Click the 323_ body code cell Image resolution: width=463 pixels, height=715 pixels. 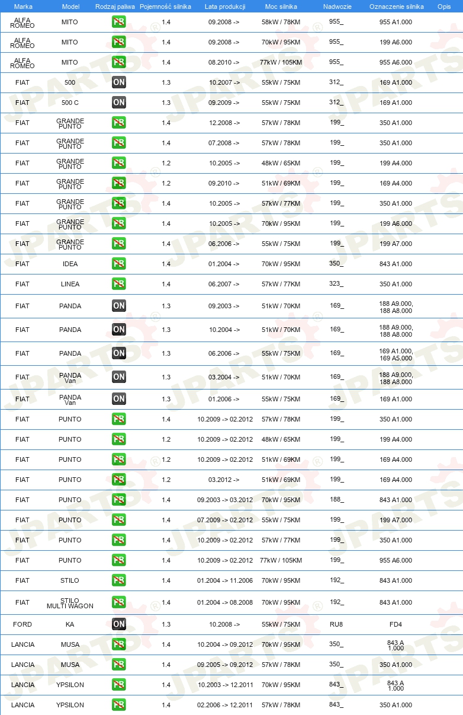(336, 284)
